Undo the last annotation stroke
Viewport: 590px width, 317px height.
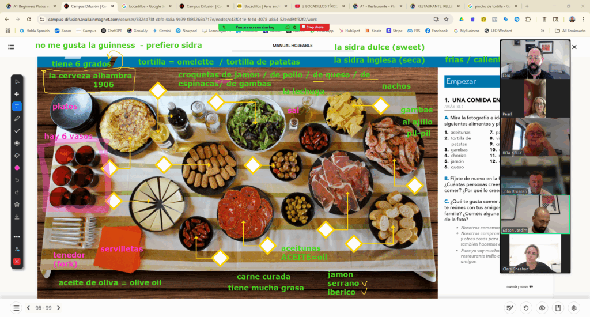[x=17, y=180]
